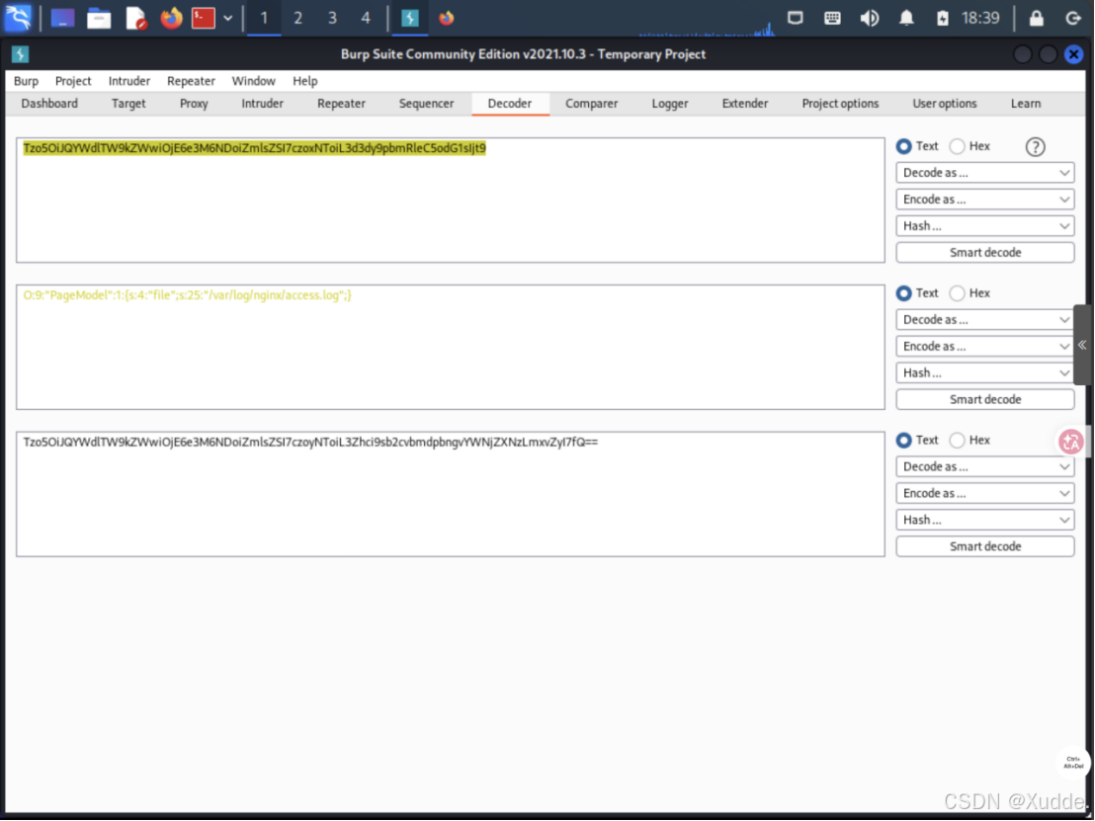Open the Help menu
Viewport: 1095px width, 821px height.
305,81
